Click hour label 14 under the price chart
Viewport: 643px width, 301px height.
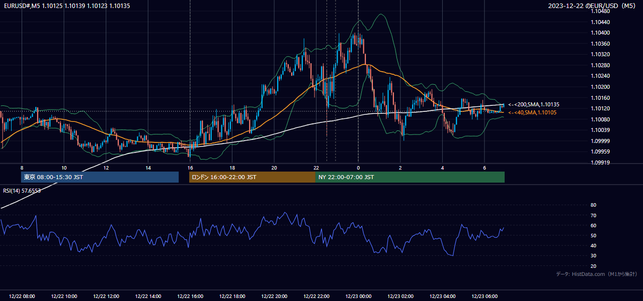[148, 168]
